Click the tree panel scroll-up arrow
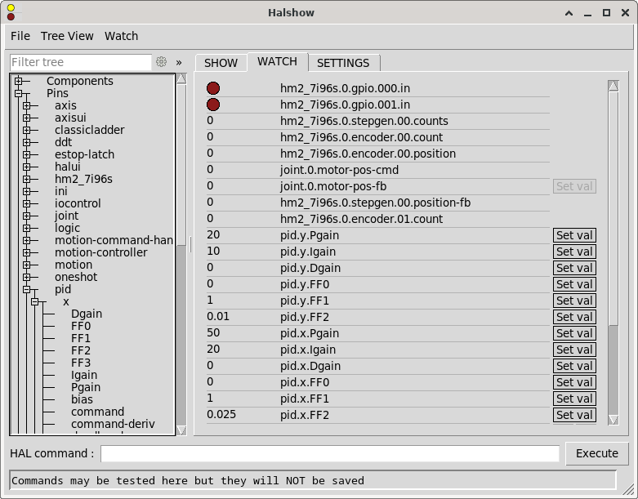 pyautogui.click(x=181, y=79)
